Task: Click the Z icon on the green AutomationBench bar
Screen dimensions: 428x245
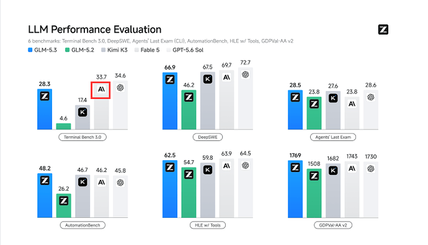Action: click(x=64, y=201)
